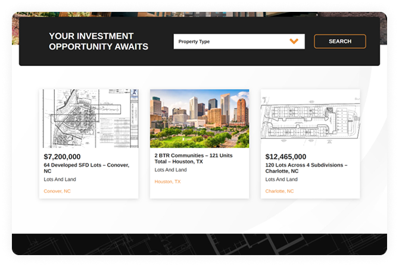Click the Charlotte, NC location link

[x=279, y=191]
